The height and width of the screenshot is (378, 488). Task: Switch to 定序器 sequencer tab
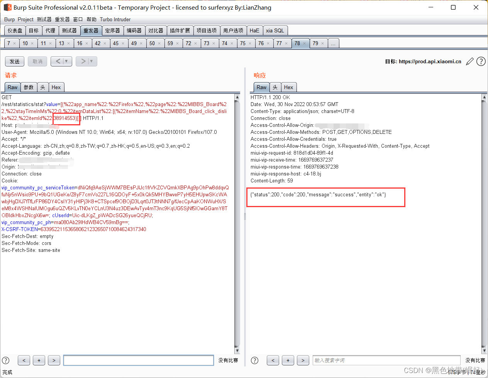pyautogui.click(x=113, y=30)
